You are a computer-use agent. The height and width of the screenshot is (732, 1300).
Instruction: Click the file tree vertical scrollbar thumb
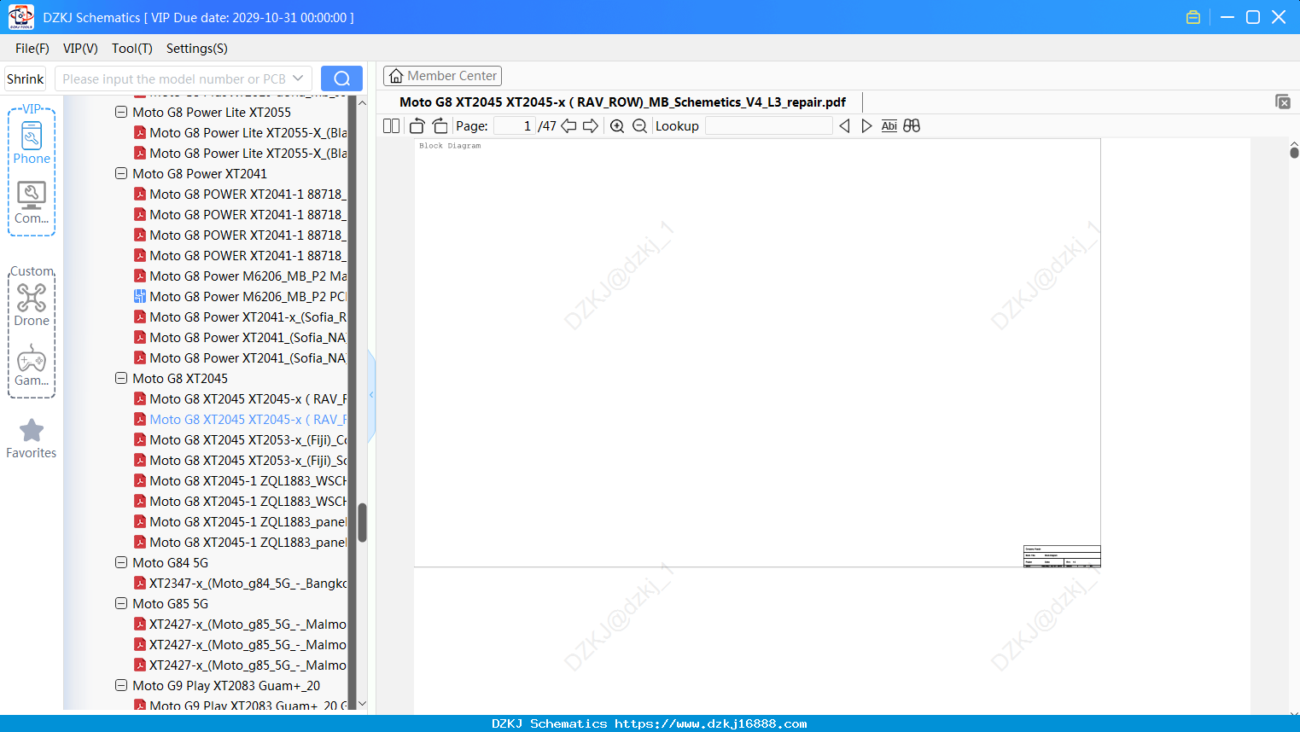point(362,522)
